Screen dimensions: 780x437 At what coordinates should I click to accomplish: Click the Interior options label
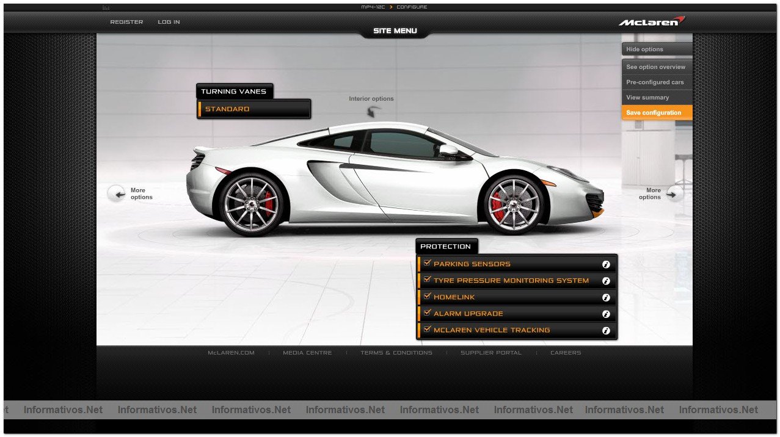click(371, 99)
